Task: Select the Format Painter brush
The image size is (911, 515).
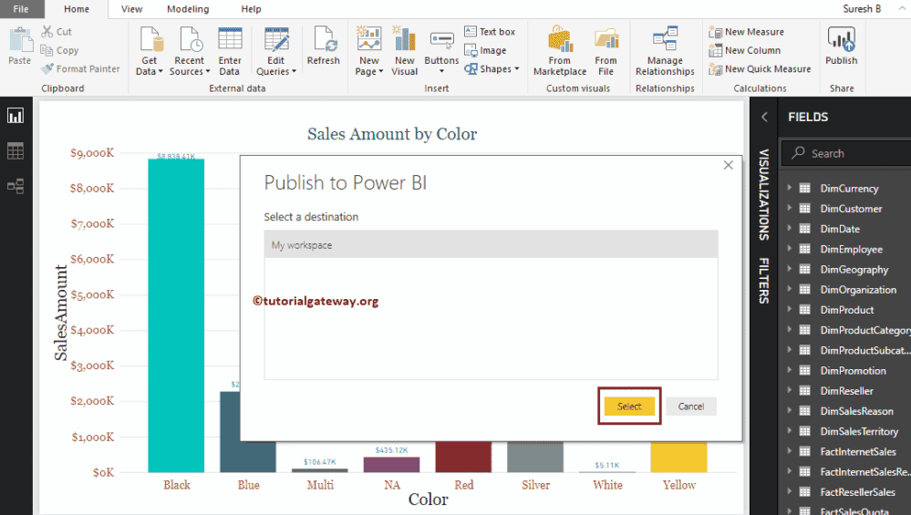Action: pyautogui.click(x=47, y=68)
